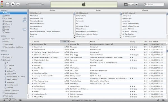Click the Search field
The width and height of the screenshot is (168, 102).
coord(154,4)
